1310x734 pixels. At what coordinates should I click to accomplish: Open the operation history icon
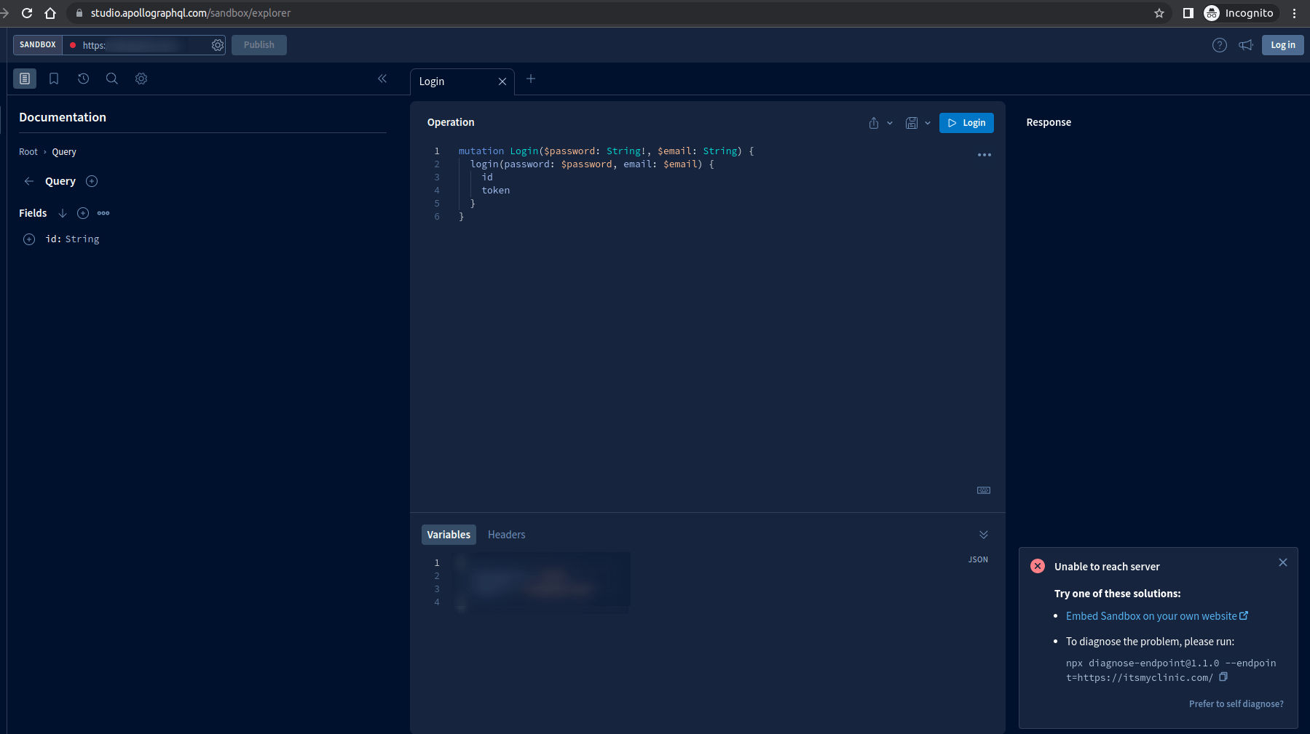83,79
